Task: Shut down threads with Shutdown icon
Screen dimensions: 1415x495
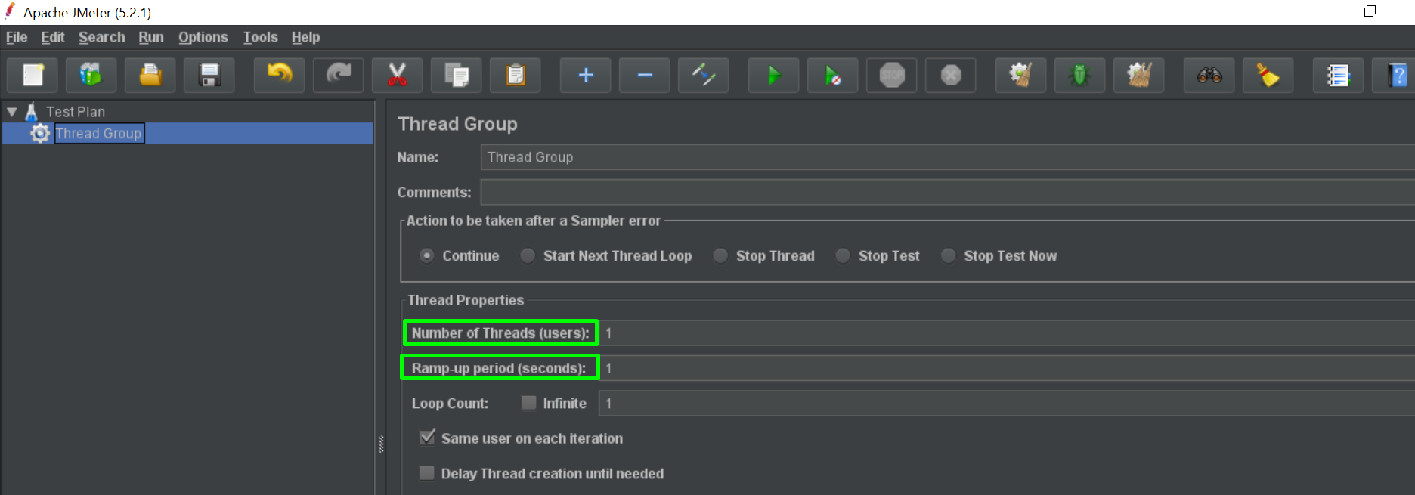Action: click(x=951, y=75)
